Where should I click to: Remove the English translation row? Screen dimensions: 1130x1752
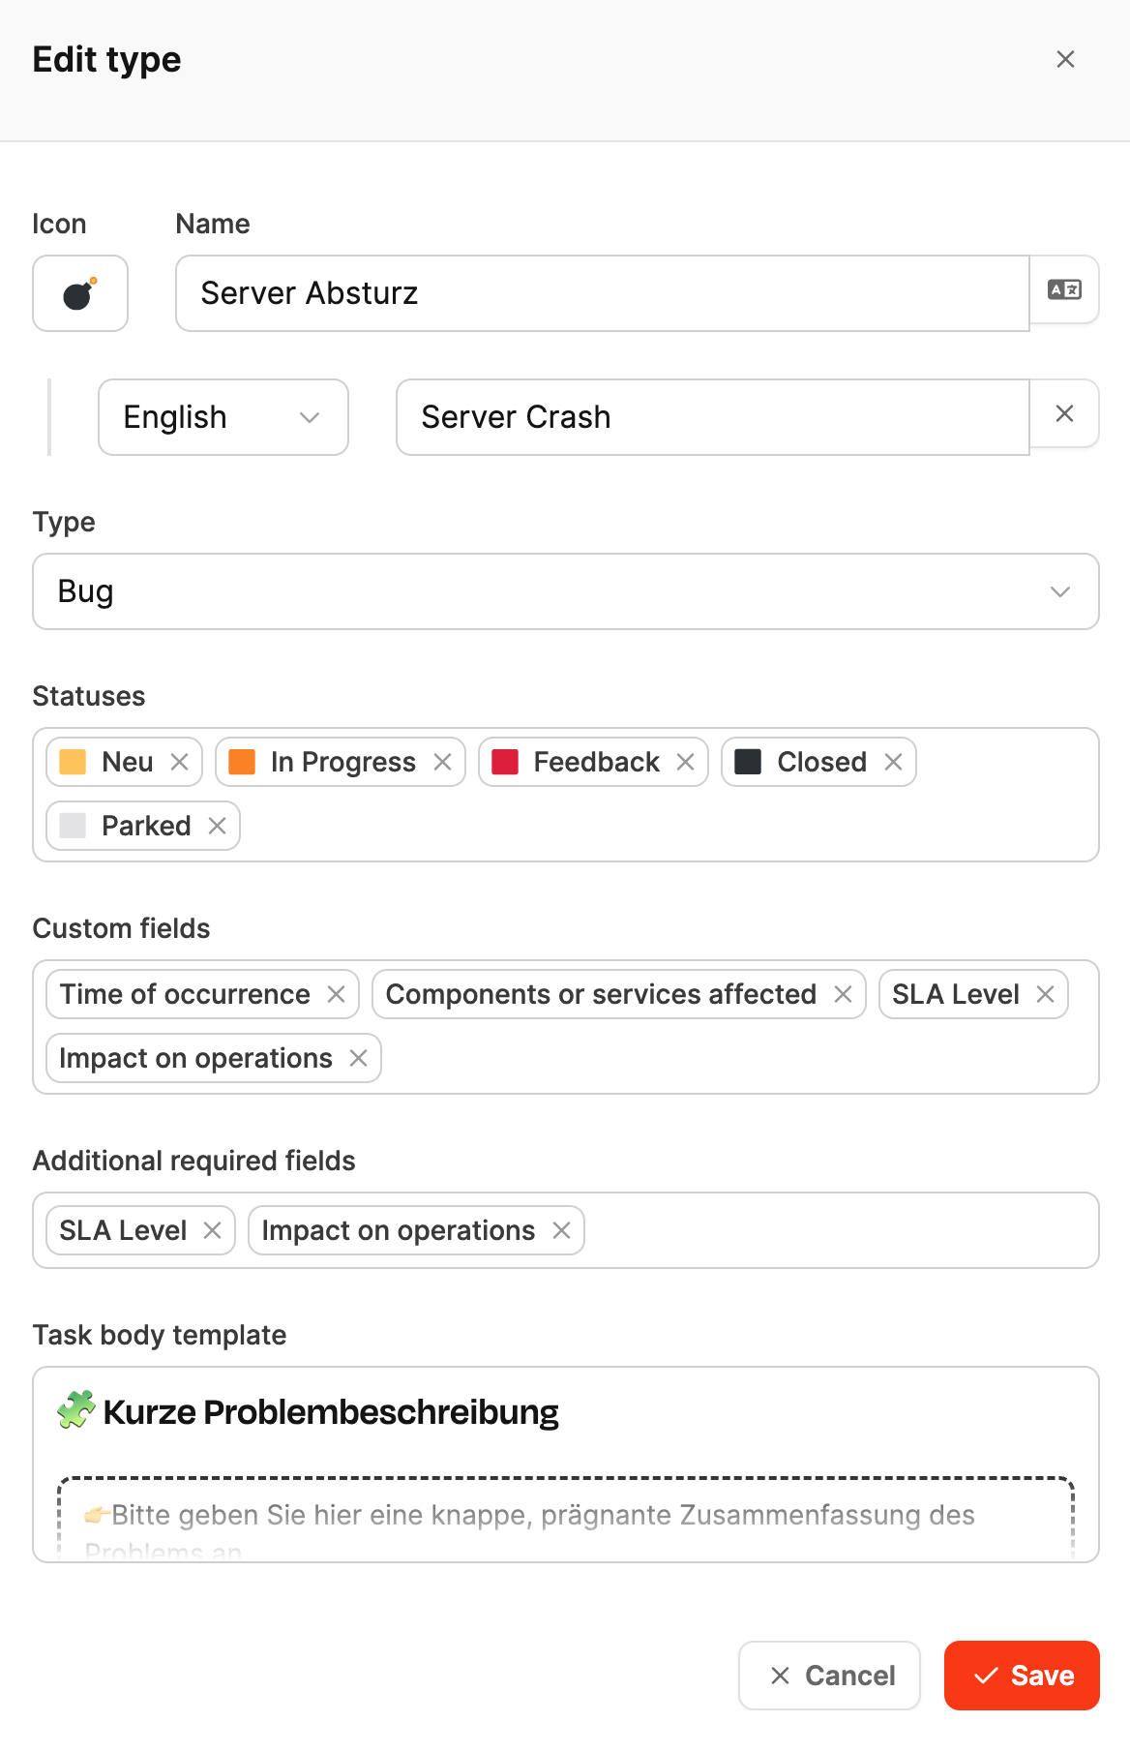[x=1064, y=414]
